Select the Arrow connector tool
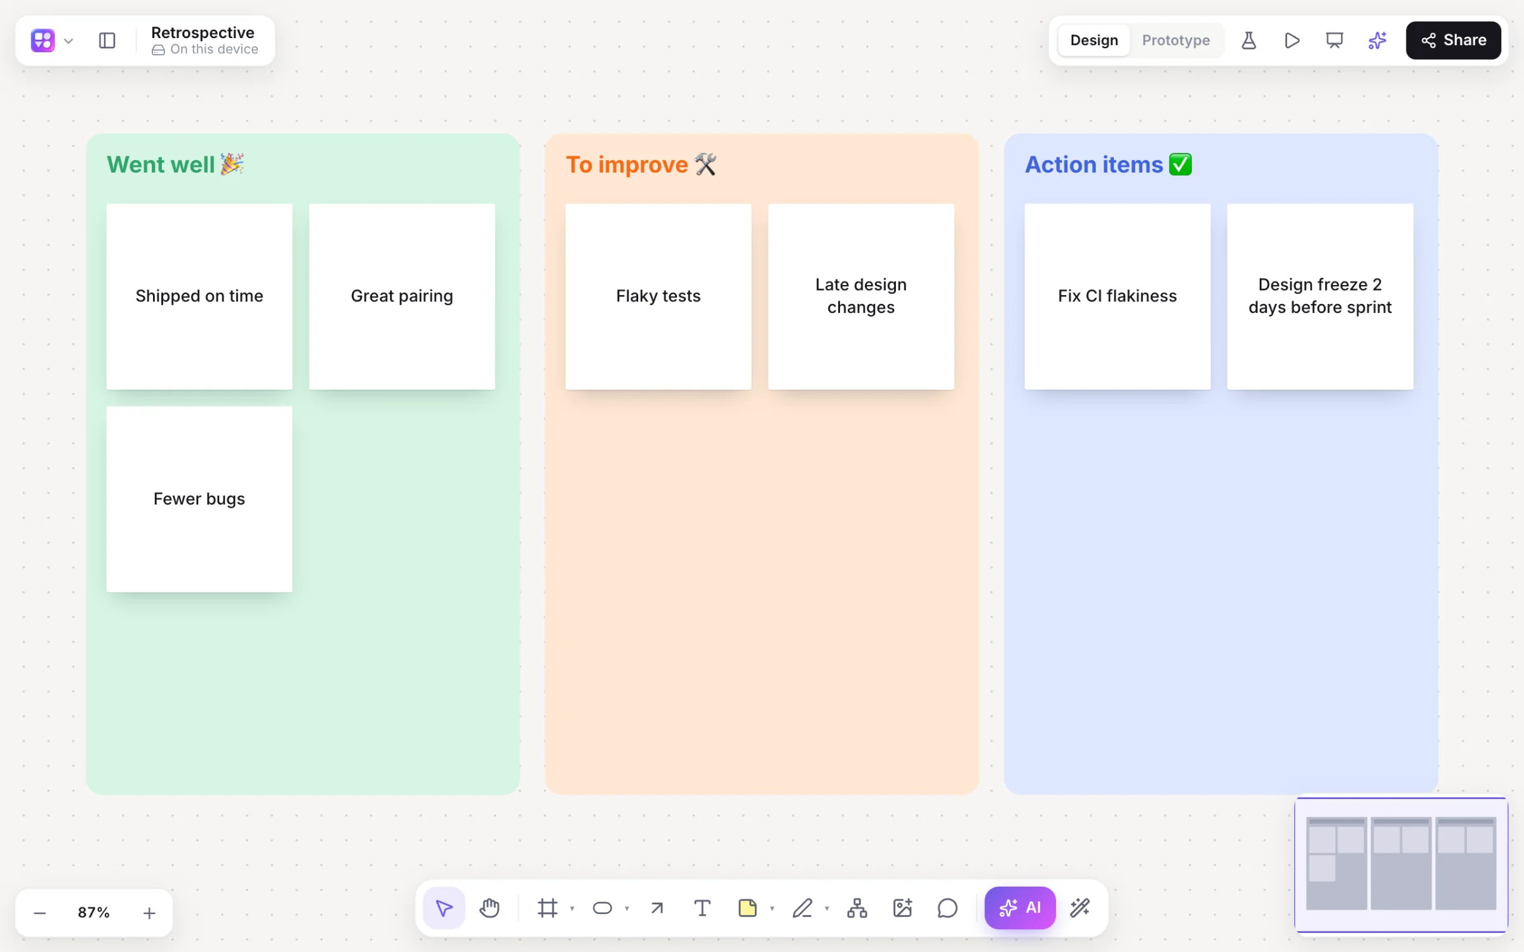Screen dimensions: 1524x952 pos(657,908)
